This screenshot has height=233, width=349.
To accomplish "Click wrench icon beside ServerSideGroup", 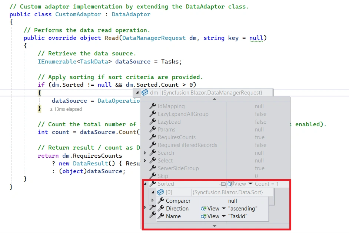I will 153,168.
